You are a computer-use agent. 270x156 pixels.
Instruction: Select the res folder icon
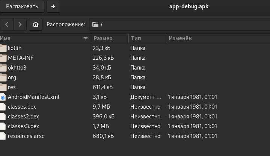pos(3,87)
